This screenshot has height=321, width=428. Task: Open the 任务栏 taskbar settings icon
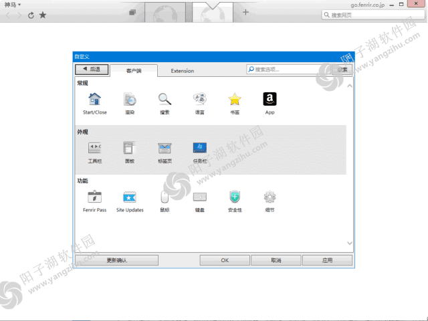[200, 148]
